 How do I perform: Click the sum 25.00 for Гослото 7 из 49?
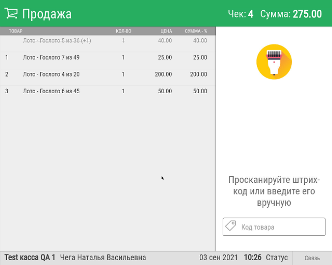click(200, 57)
